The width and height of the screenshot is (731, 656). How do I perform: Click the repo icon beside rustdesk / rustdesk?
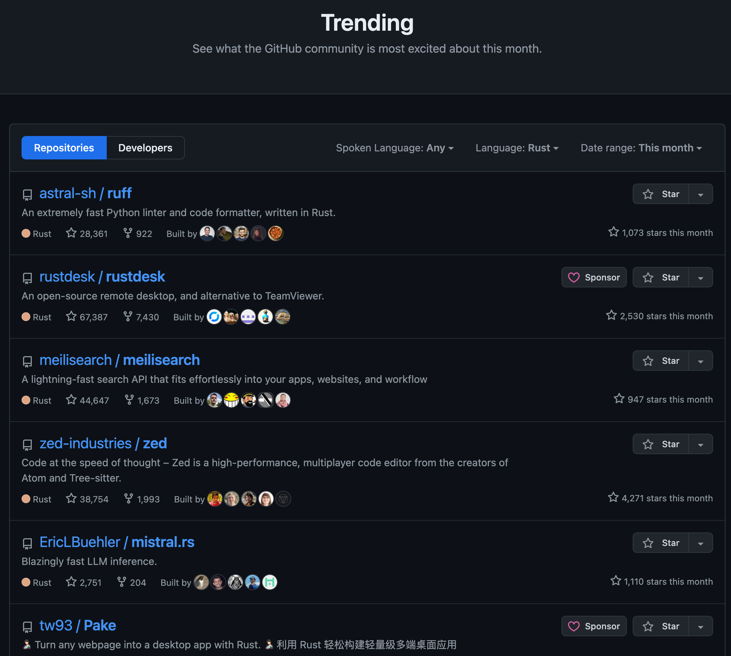point(27,278)
